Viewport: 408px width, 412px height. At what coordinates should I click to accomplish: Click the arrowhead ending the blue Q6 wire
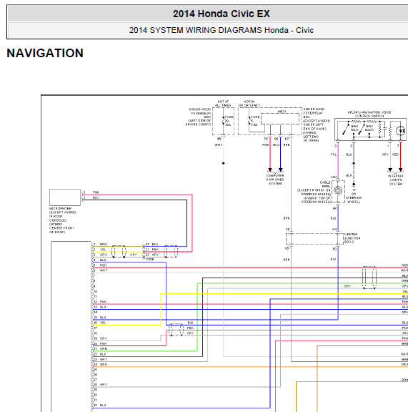[280, 170]
